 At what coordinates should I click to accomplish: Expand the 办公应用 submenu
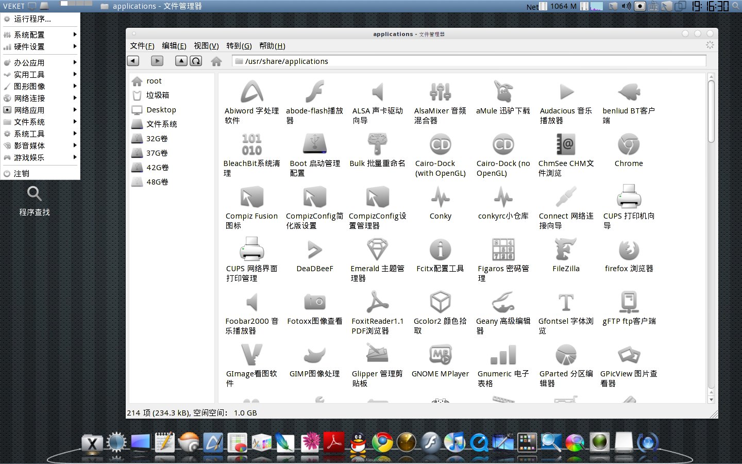pyautogui.click(x=40, y=63)
